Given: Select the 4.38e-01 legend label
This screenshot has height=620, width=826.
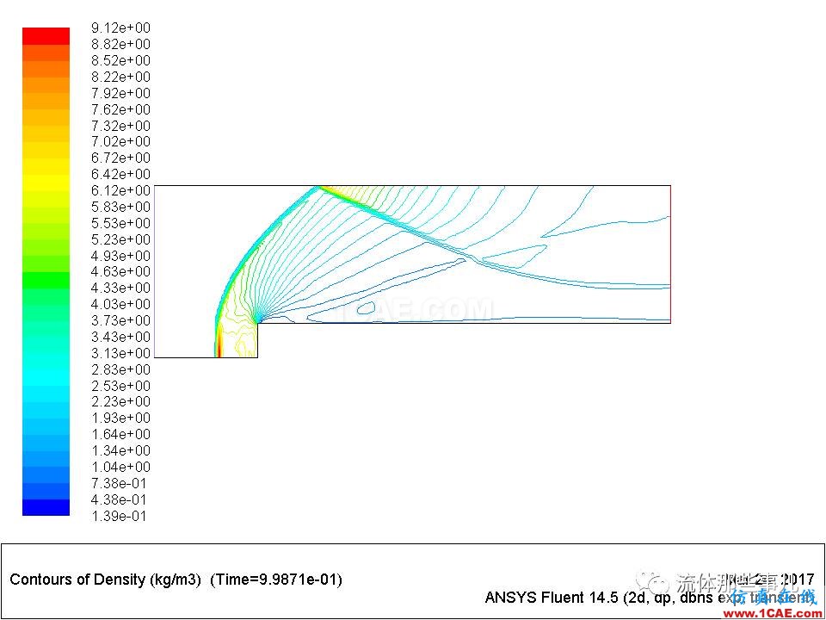Looking at the screenshot, I should 119,499.
